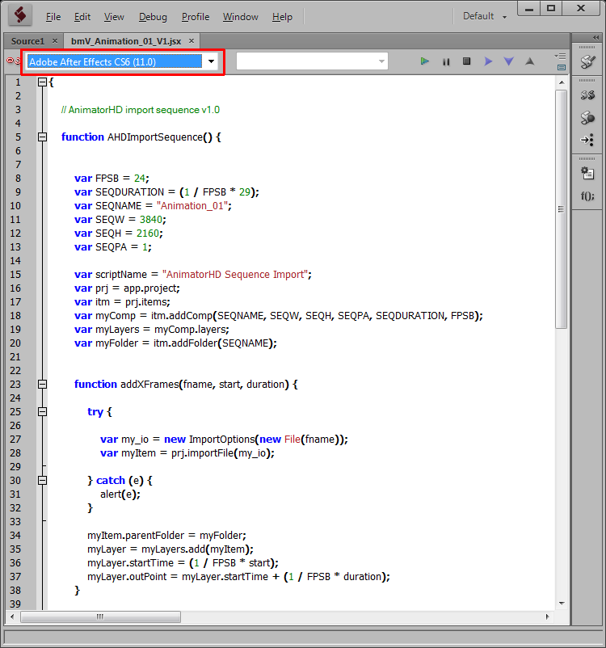Click the ExtendScript Toolkit logo icon
Viewport: 606px width, 648px height.
(20, 15)
